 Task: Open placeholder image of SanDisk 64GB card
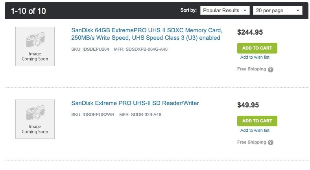click(35, 46)
